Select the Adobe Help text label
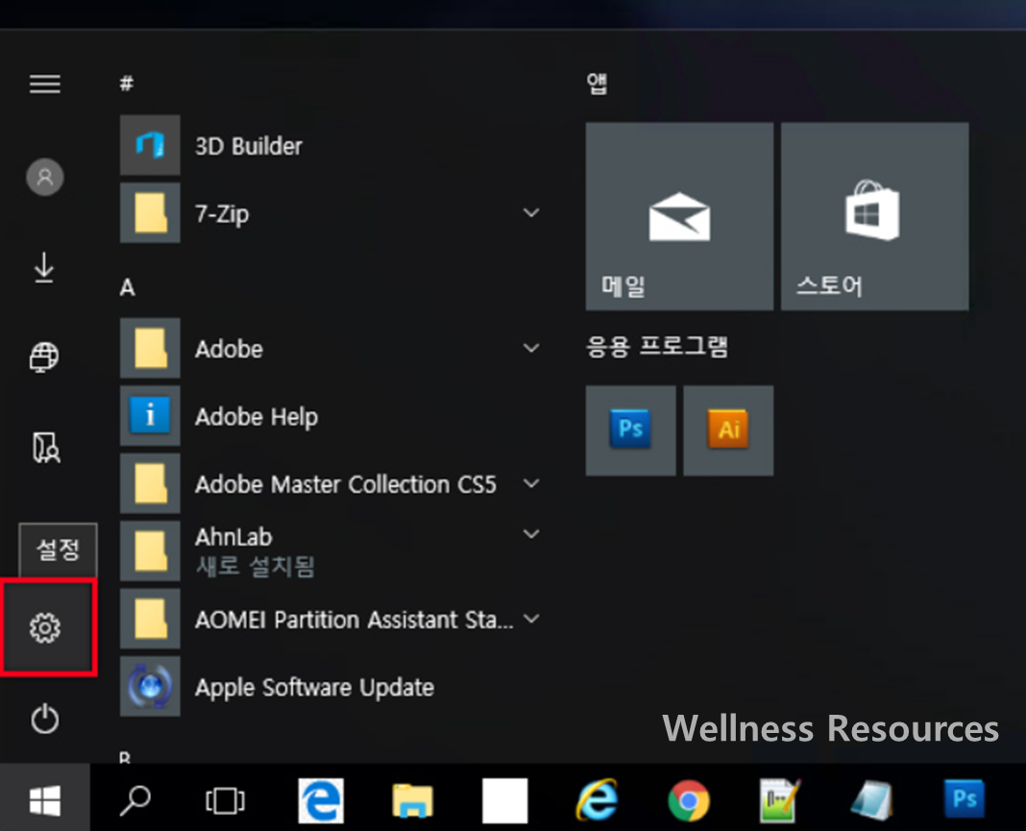The height and width of the screenshot is (831, 1026). 256,417
